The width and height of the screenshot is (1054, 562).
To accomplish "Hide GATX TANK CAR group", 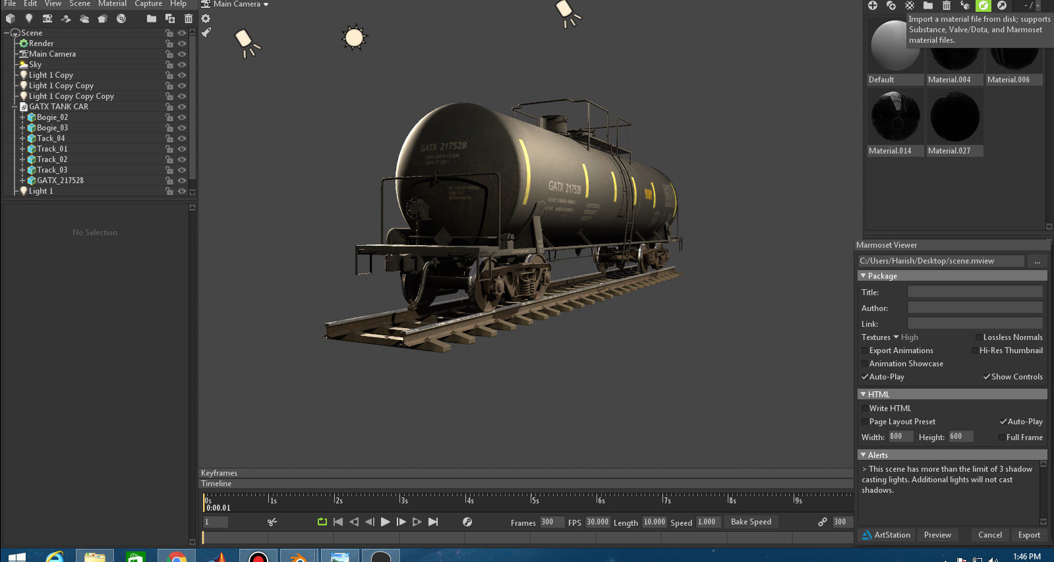I will coord(182,107).
